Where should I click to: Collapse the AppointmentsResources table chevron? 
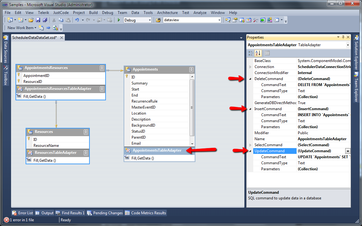click(x=102, y=68)
